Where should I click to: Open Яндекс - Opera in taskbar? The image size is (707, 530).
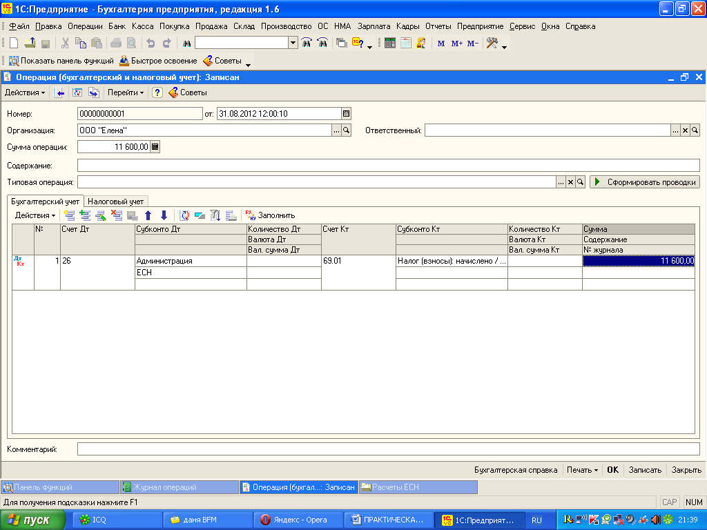click(x=298, y=520)
